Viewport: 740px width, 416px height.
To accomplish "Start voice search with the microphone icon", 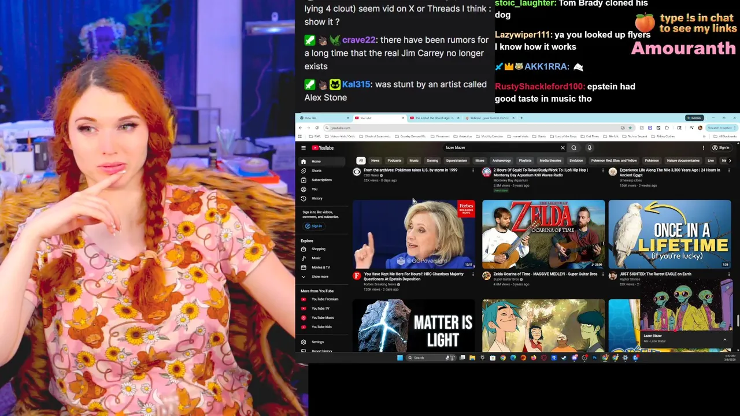I will 589,148.
